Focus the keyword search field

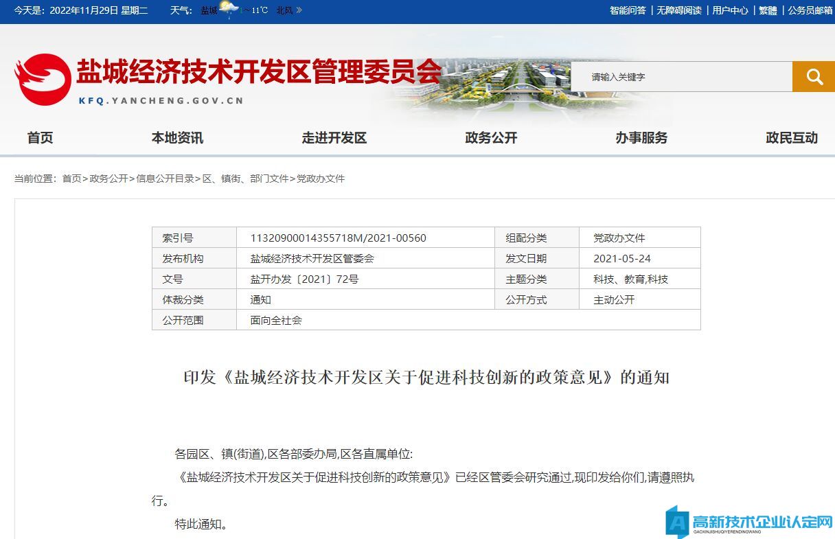tap(681, 76)
